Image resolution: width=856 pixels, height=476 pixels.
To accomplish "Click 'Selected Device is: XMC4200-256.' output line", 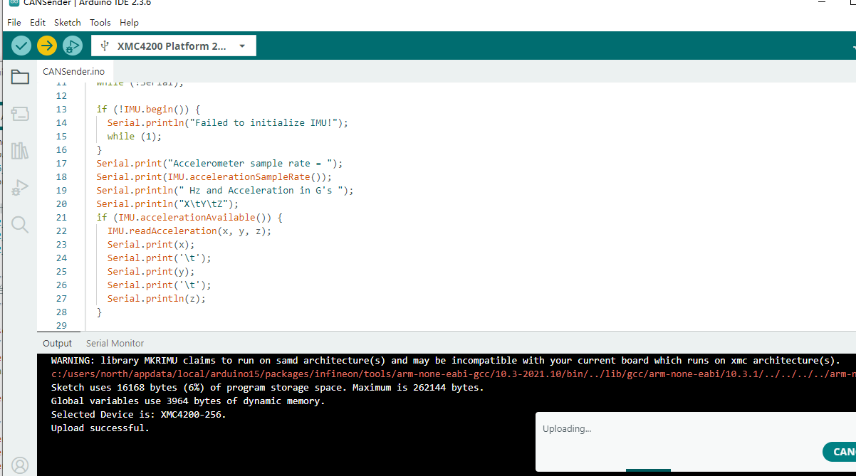I will (x=139, y=414).
